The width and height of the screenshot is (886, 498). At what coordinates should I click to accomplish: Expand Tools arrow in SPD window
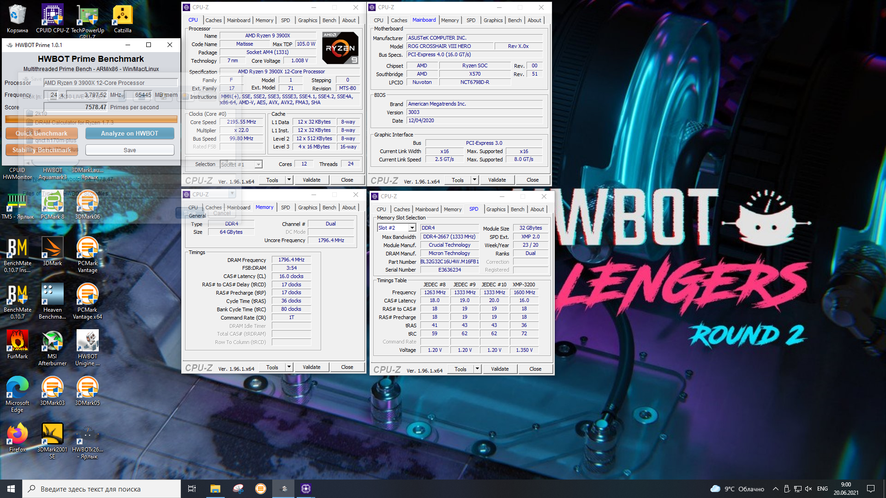coord(478,369)
